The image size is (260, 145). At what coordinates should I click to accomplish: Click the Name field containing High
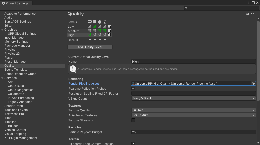click(x=194, y=62)
